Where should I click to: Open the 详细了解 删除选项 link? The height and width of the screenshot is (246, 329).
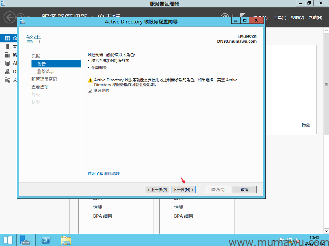(x=104, y=173)
